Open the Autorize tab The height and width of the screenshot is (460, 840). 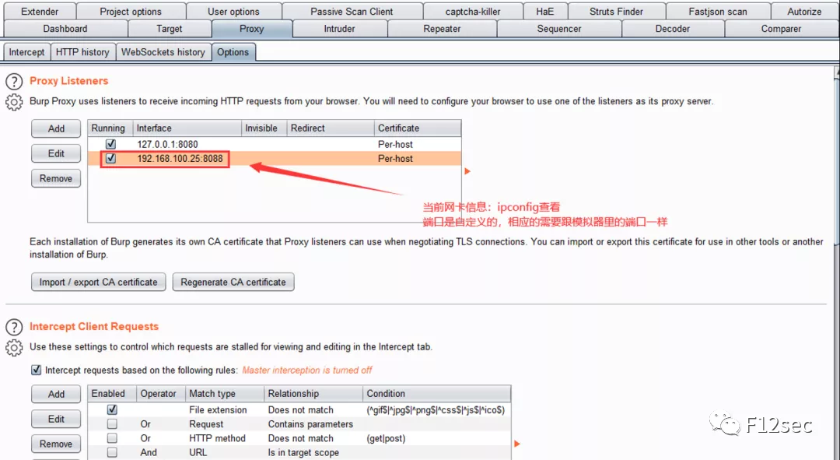tap(804, 11)
